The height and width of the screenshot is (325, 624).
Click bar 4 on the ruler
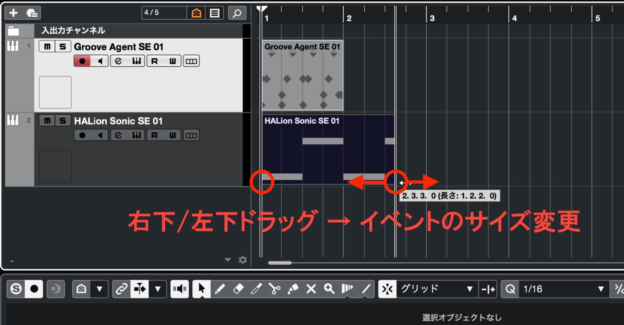pyautogui.click(x=514, y=18)
